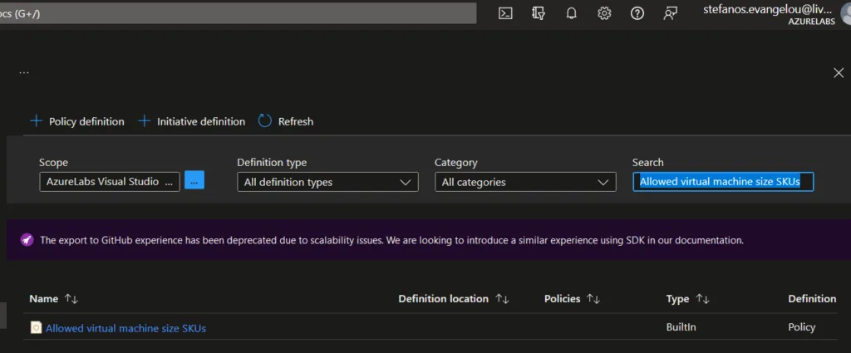Viewport: 851px width, 353px height.
Task: Refresh the definitions list
Action: (x=286, y=121)
